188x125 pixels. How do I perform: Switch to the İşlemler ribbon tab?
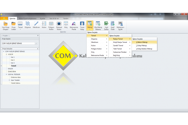[x=13, y=18]
